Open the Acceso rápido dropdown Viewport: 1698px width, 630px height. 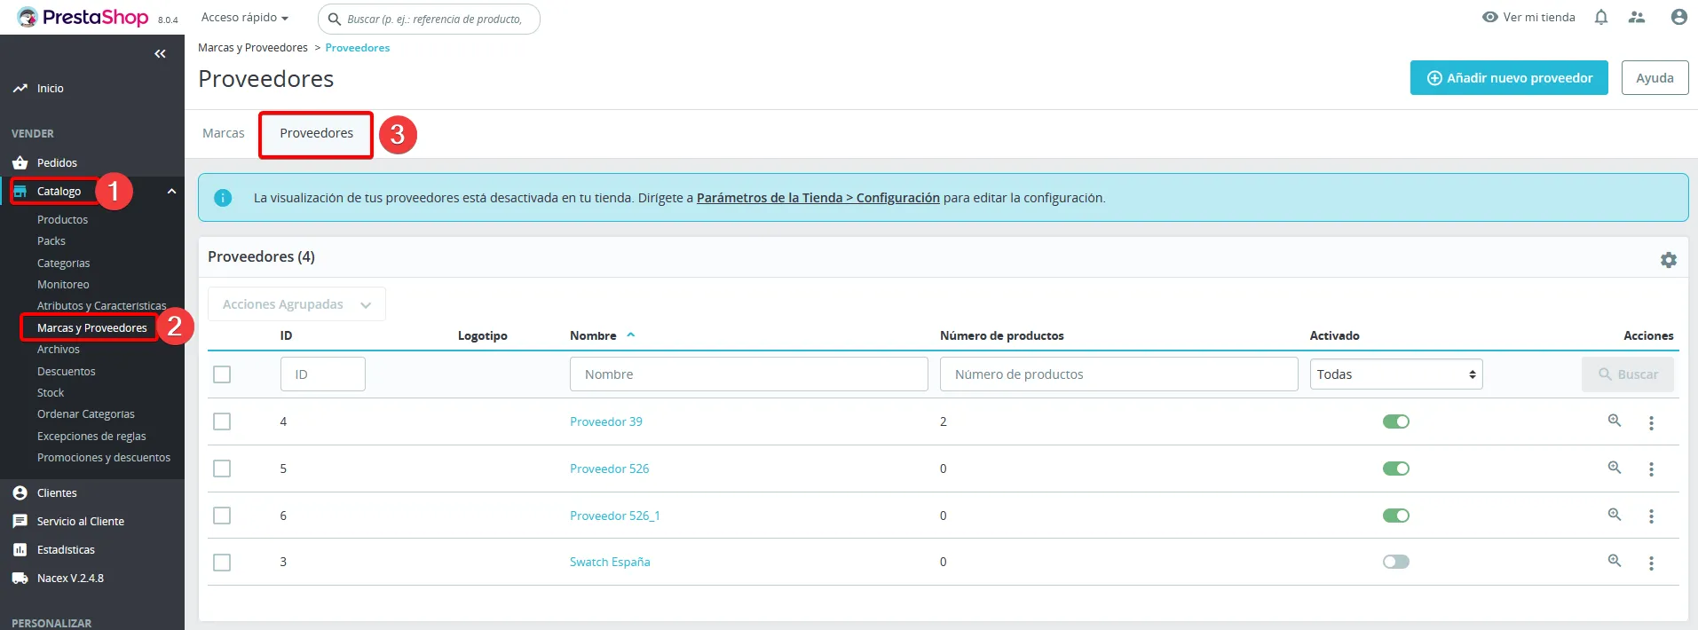pos(245,18)
